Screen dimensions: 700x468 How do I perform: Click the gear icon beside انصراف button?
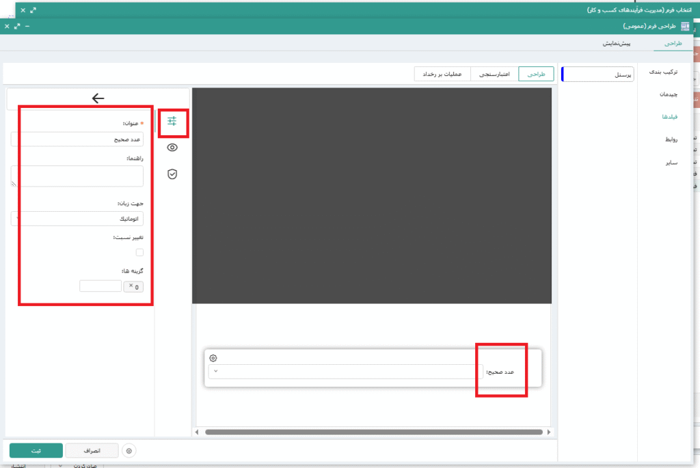(x=130, y=451)
